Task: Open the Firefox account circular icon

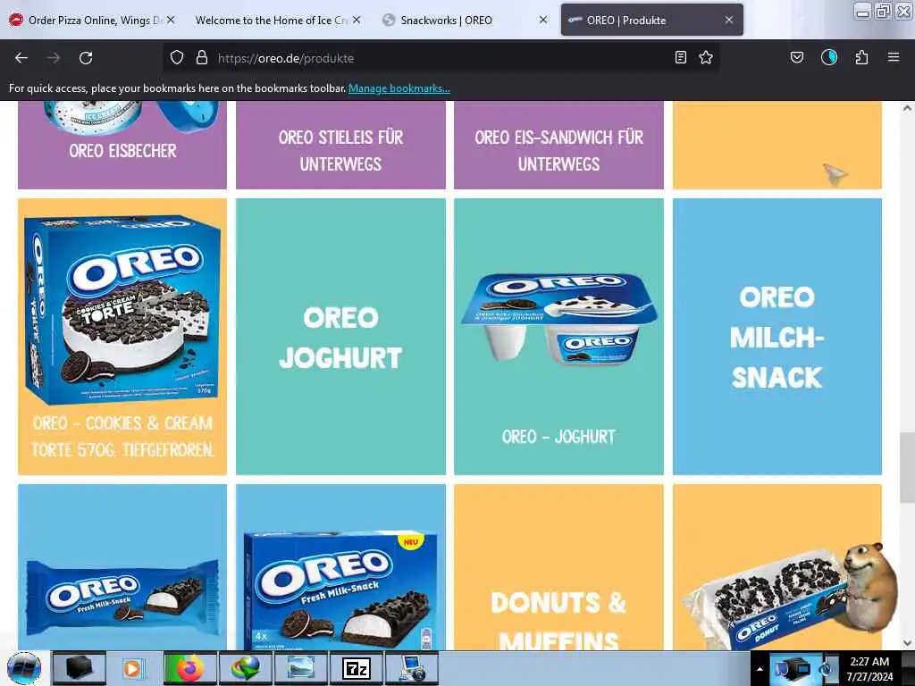Action: tap(828, 57)
